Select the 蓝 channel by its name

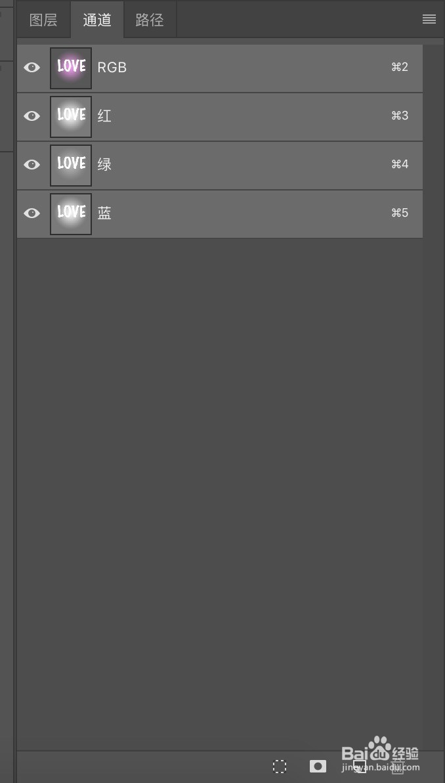point(104,213)
